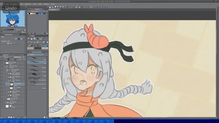Click the frame-shaped icon in the third tool row
Screen dimensions: 219x123
(x=35, y=45)
